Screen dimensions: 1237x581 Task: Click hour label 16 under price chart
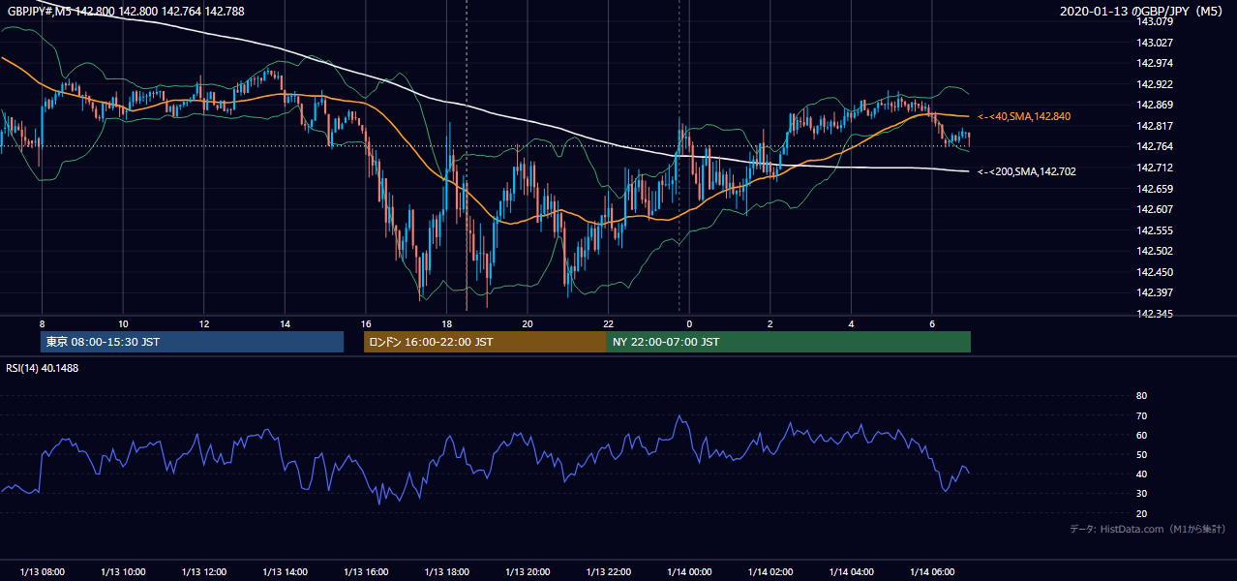click(x=366, y=323)
